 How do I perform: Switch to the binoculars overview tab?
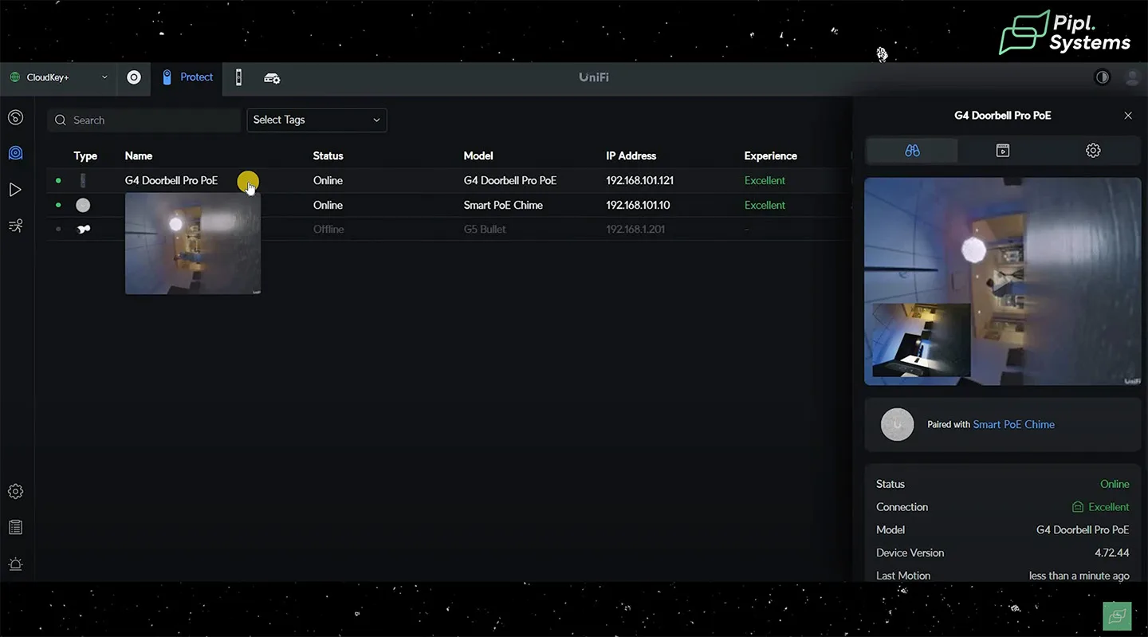click(x=913, y=151)
